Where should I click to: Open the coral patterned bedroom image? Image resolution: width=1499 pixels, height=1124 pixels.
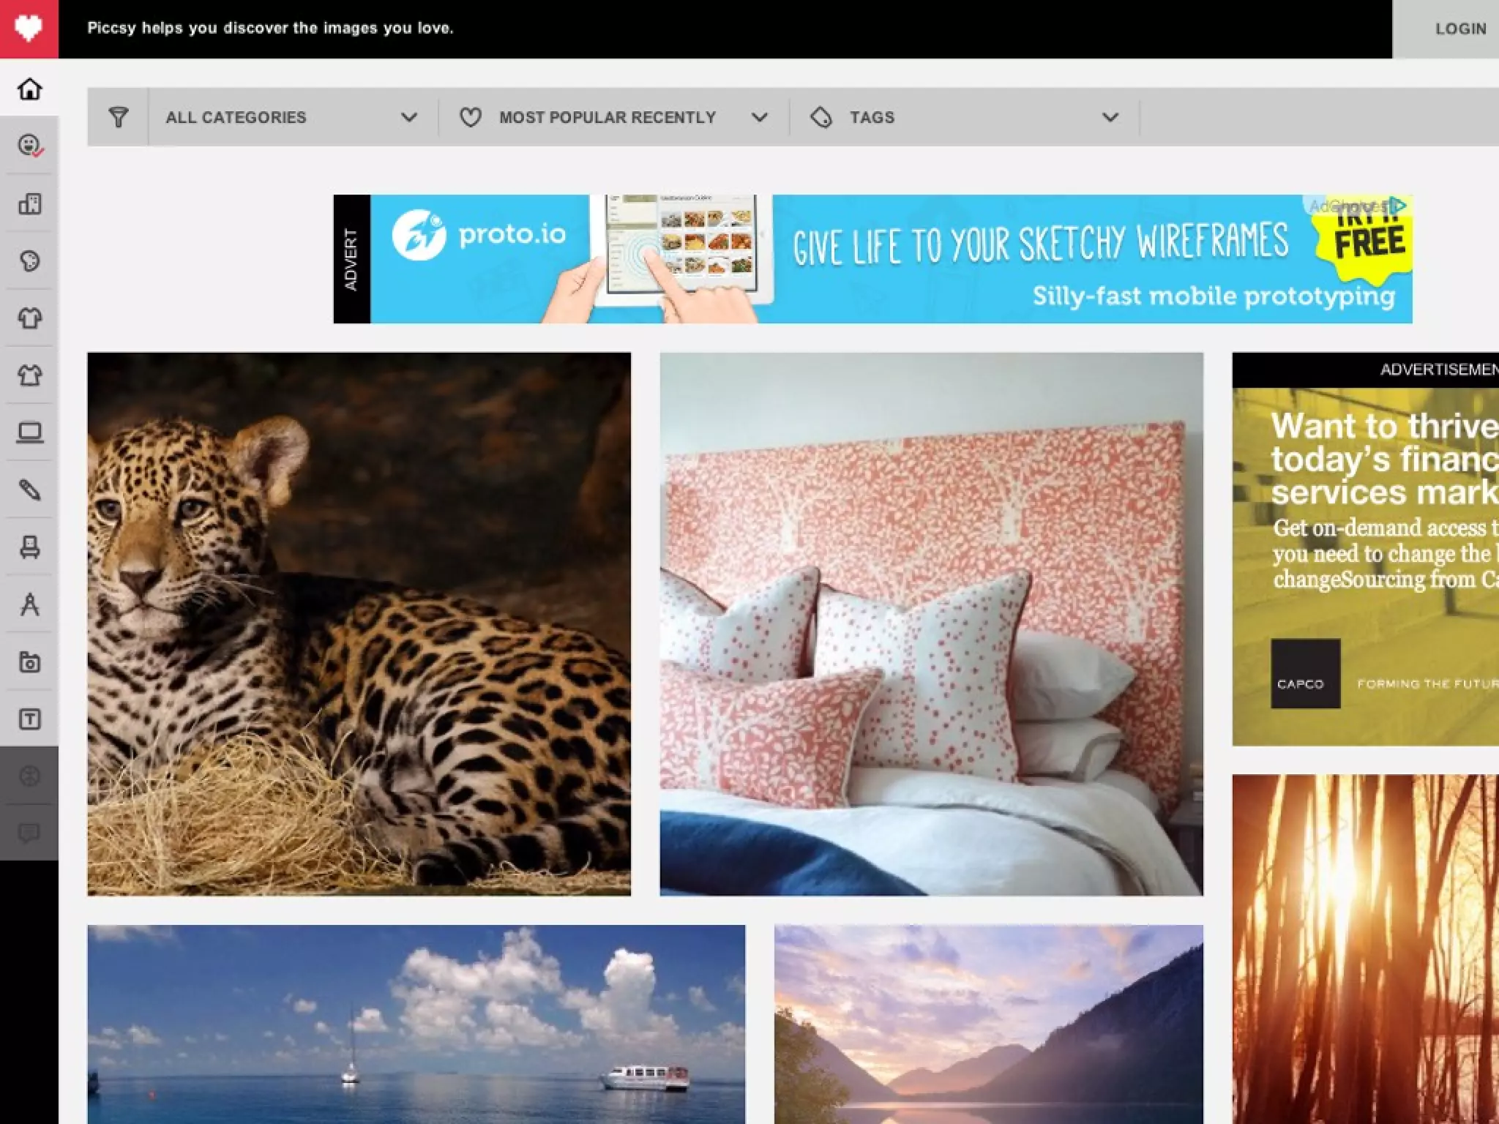[x=931, y=623]
